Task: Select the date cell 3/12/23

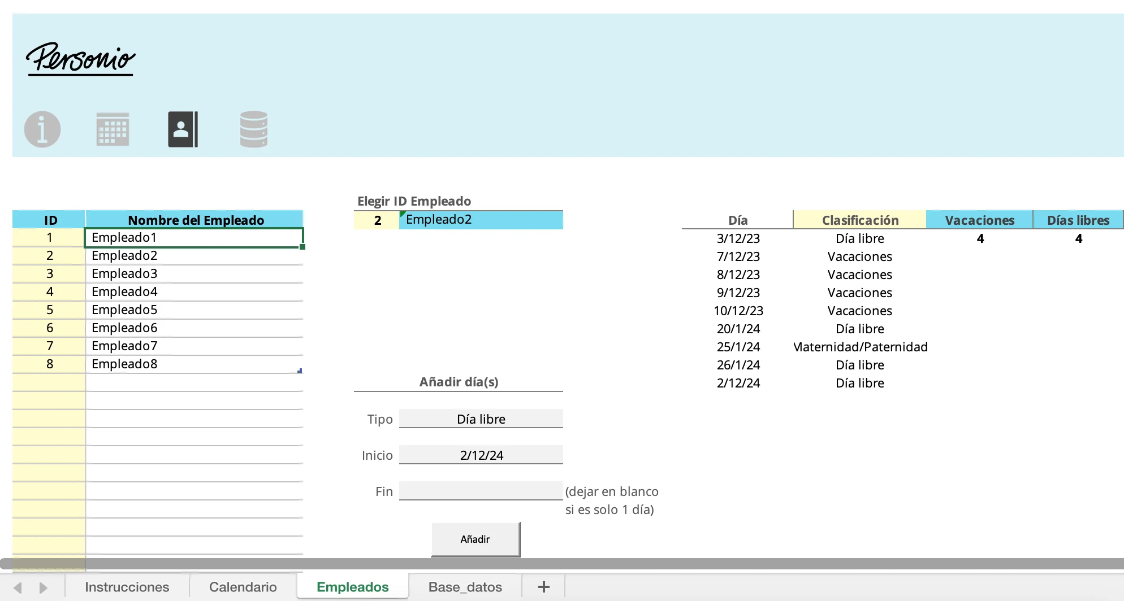Action: coord(738,238)
